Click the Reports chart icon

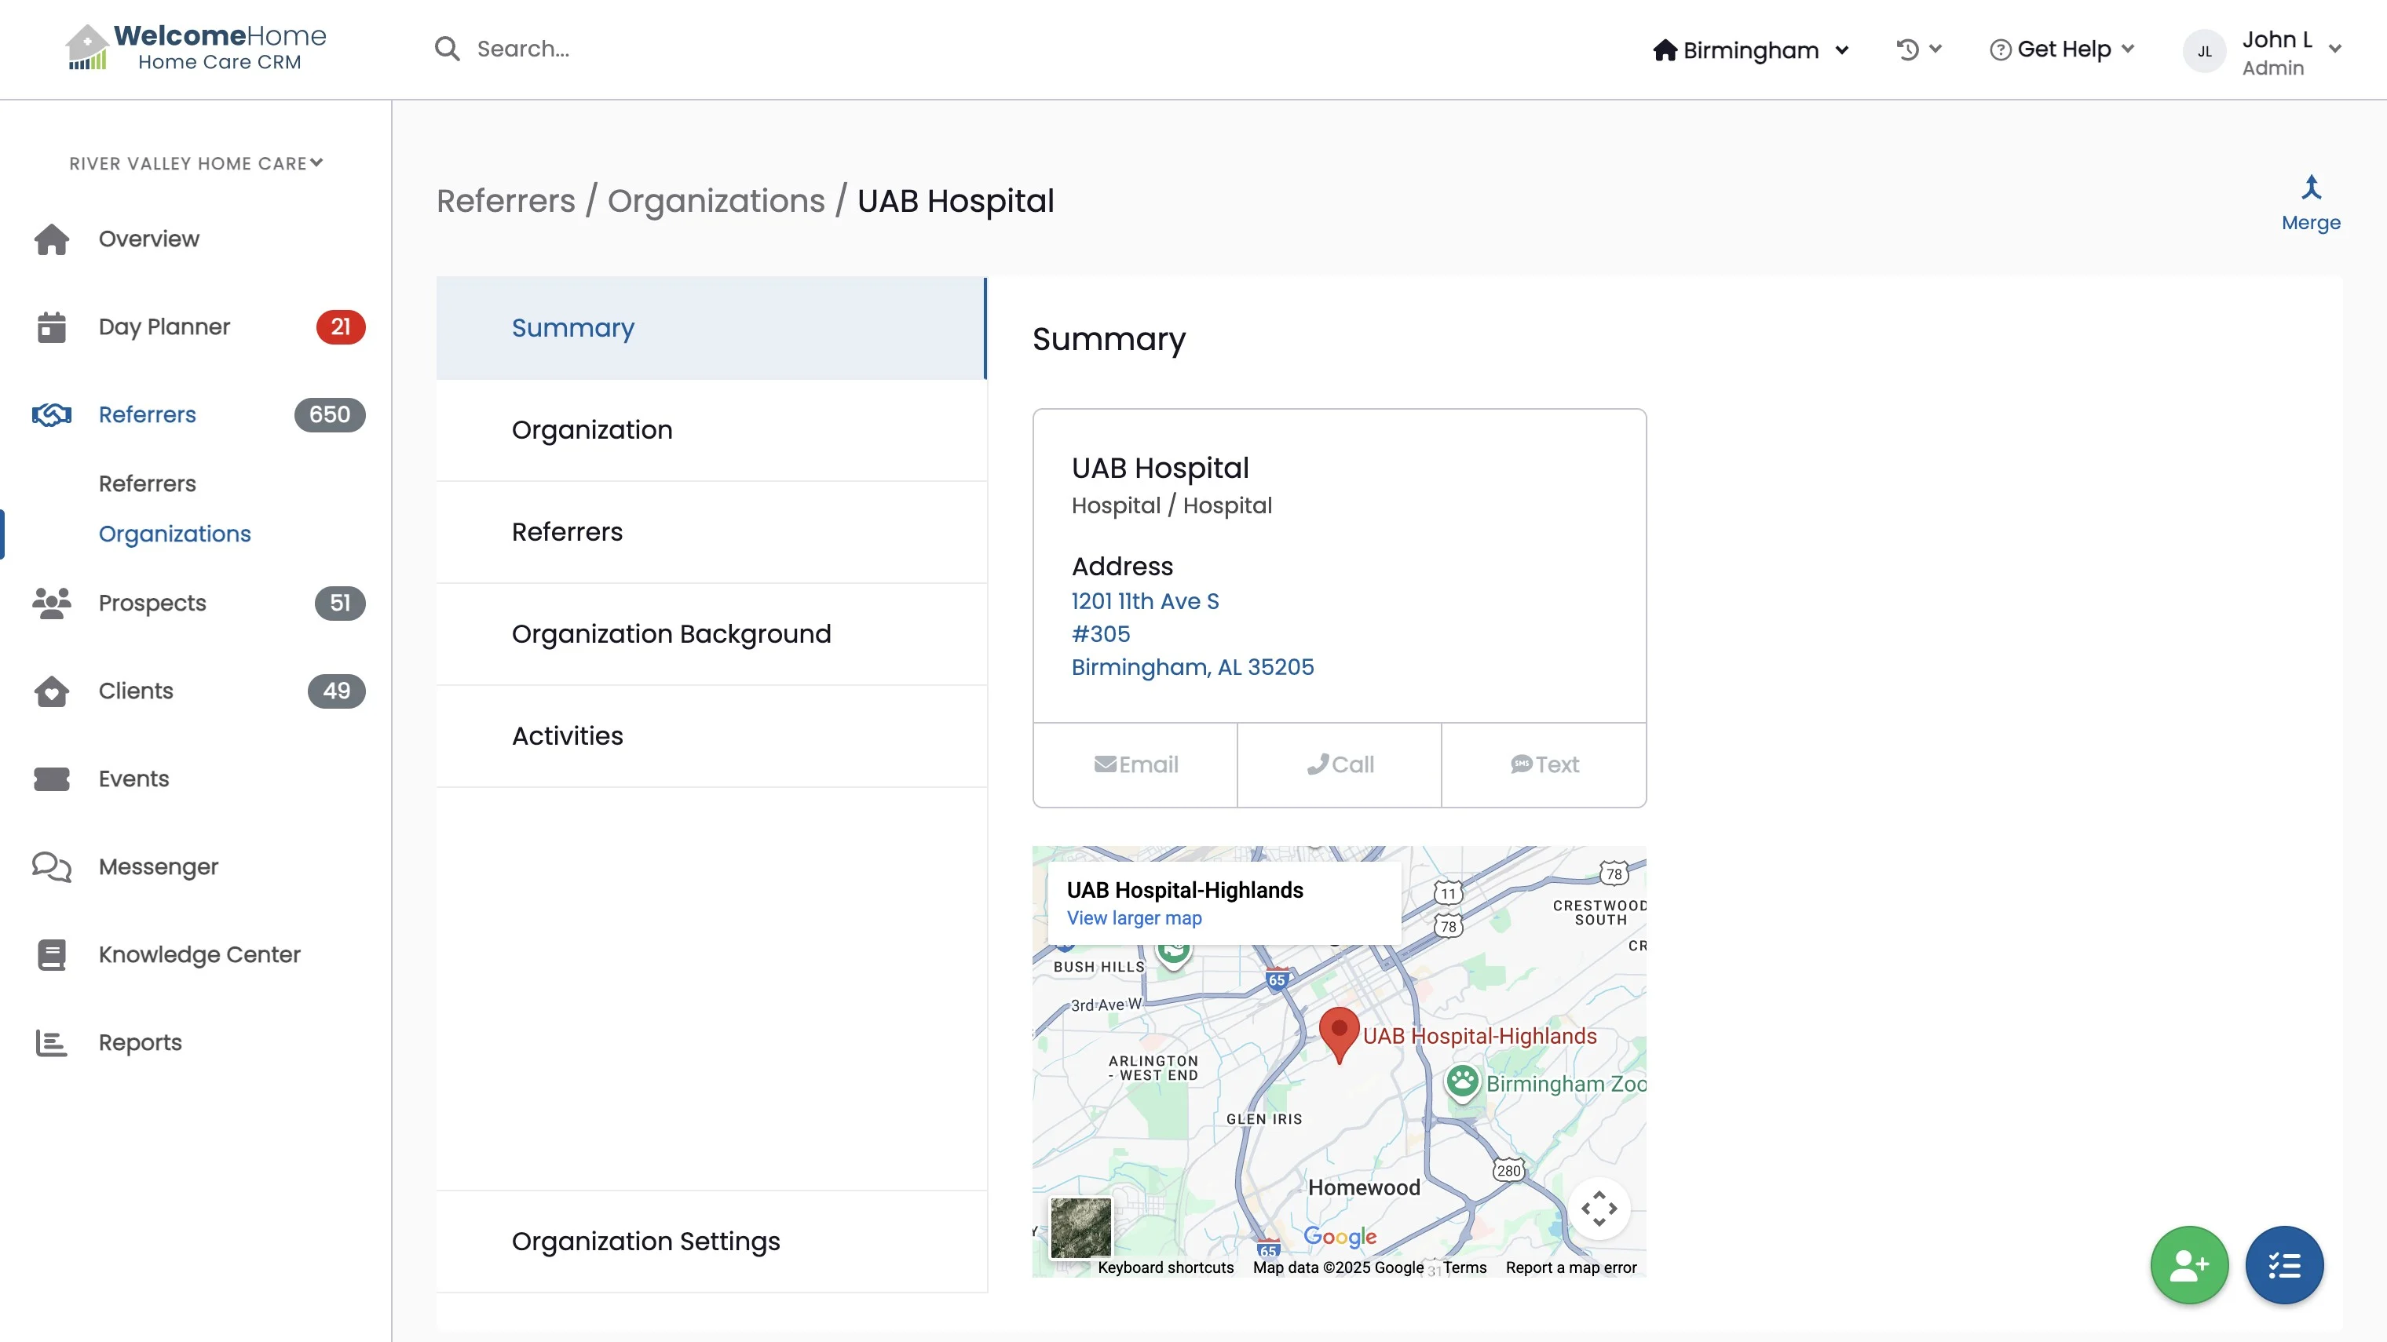point(52,1043)
